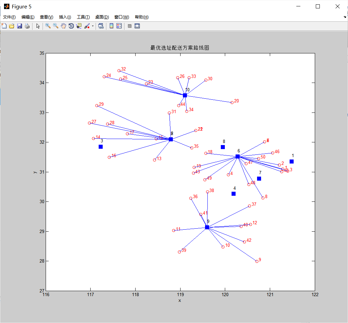
Task: Click the red point label "24"
Action: point(108,76)
